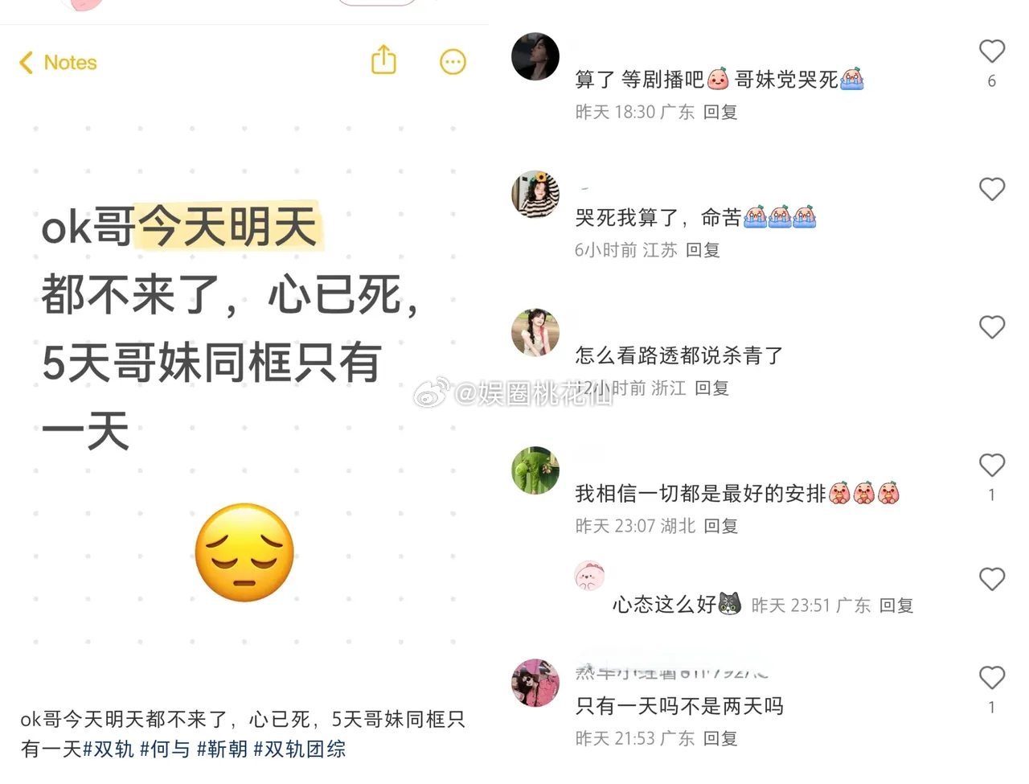Like the comment '怎么看路透都说杀青了'
This screenshot has height=784, width=1029.
pos(992,327)
